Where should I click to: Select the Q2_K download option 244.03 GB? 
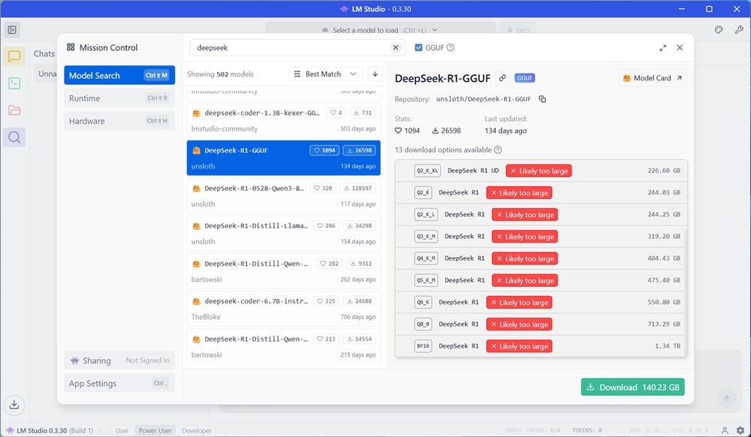pyautogui.click(x=541, y=193)
